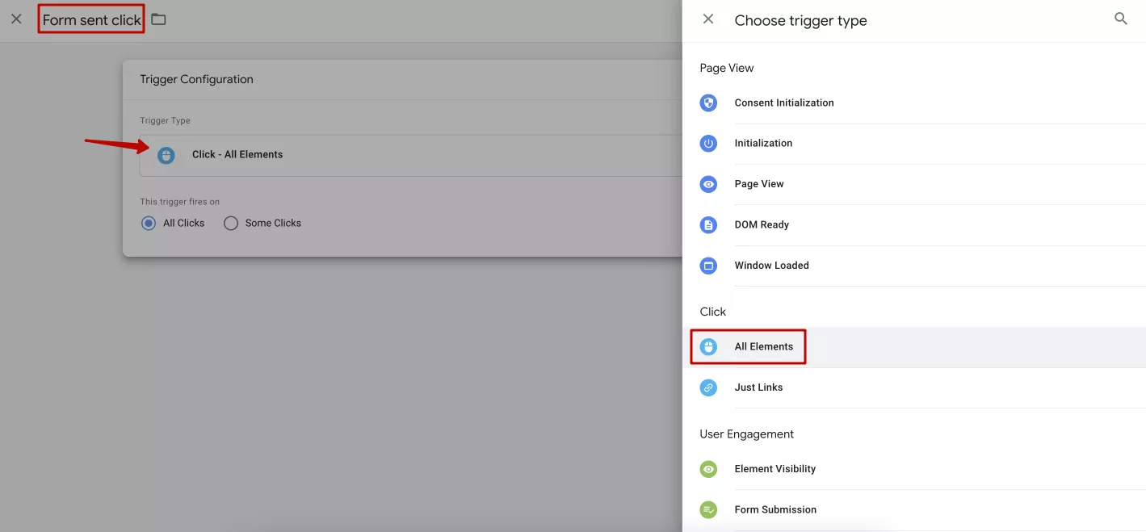This screenshot has height=532, width=1146.
Task: Click the 'Click' section heading
Action: click(x=712, y=312)
